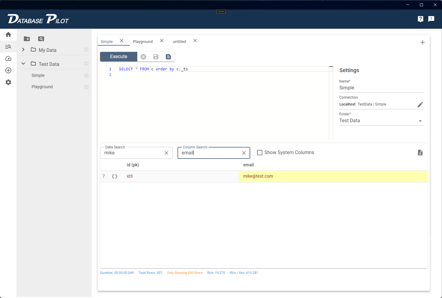Clear the Column Search field
Viewport: 442px width, 298px height.
[x=244, y=153]
